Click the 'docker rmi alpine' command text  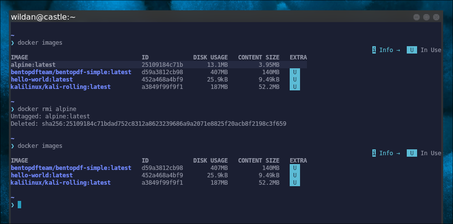(47, 109)
